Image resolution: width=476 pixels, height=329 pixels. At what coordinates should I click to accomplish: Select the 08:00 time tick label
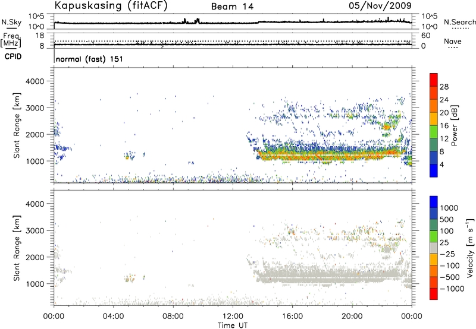click(173, 317)
